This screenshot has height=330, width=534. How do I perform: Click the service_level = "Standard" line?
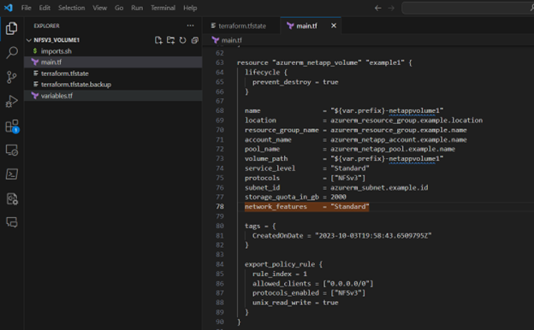point(307,168)
